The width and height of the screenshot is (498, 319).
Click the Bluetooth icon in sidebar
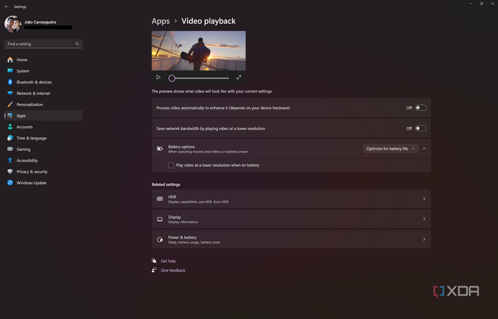pyautogui.click(x=10, y=82)
